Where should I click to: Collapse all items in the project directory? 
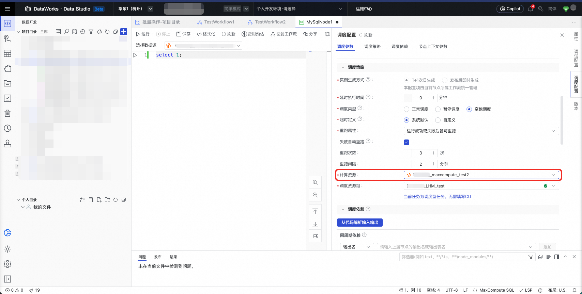coord(116,32)
